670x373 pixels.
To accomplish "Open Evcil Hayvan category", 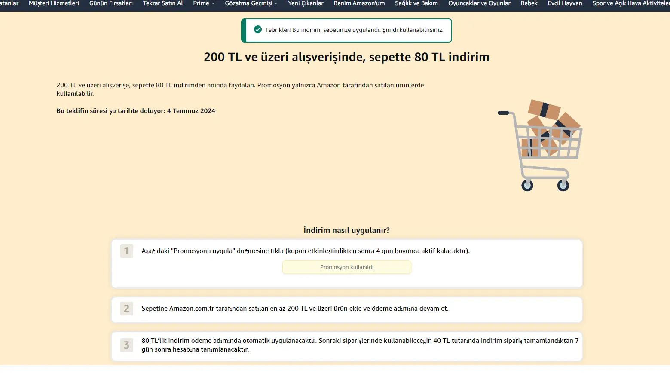I will (x=565, y=3).
